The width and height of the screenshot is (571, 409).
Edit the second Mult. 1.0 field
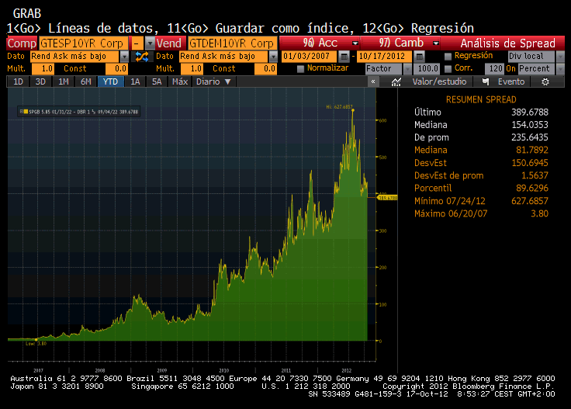[192, 69]
